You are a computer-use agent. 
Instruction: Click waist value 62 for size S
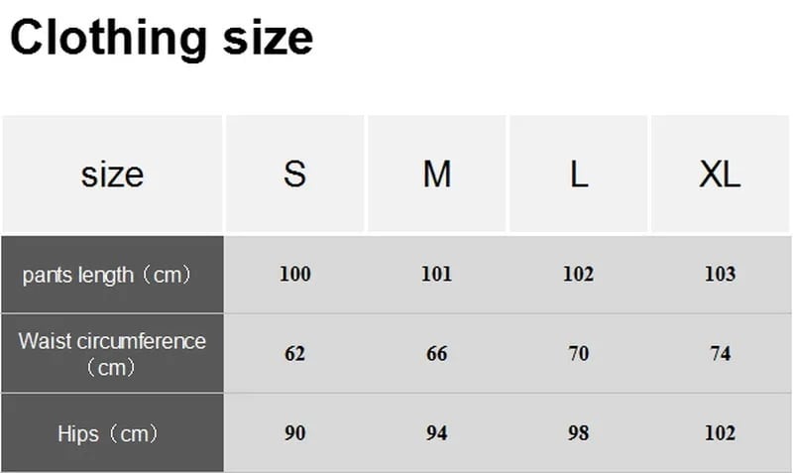tap(294, 354)
